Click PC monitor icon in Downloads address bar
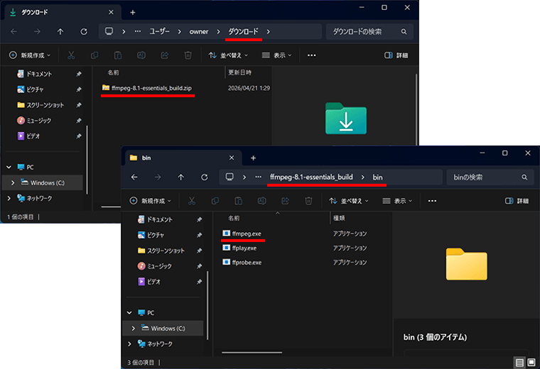The height and width of the screenshot is (369, 540). (x=109, y=31)
